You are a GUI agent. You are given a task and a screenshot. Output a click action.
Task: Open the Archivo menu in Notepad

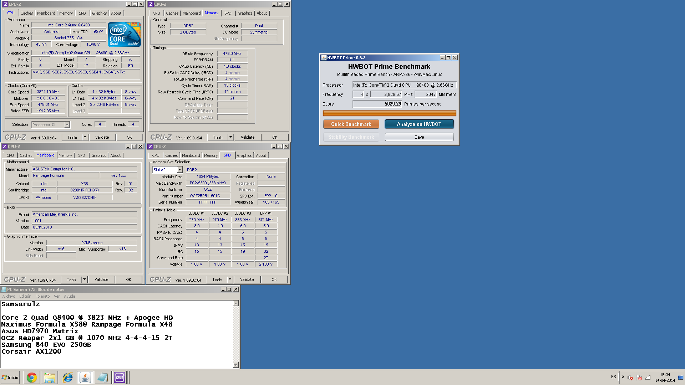point(9,296)
